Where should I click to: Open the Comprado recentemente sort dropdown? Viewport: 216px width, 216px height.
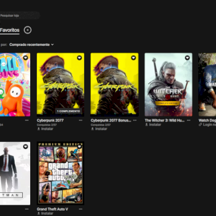pos(31,44)
